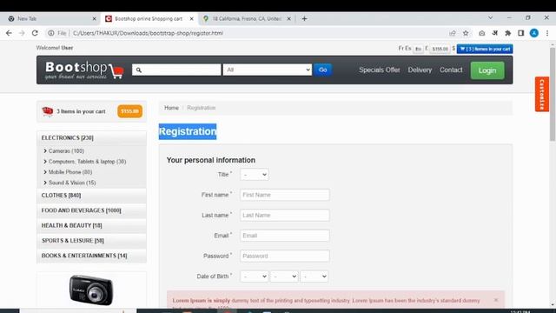Bookmark this page with star icon
The width and height of the screenshot is (556, 313).
(466, 33)
